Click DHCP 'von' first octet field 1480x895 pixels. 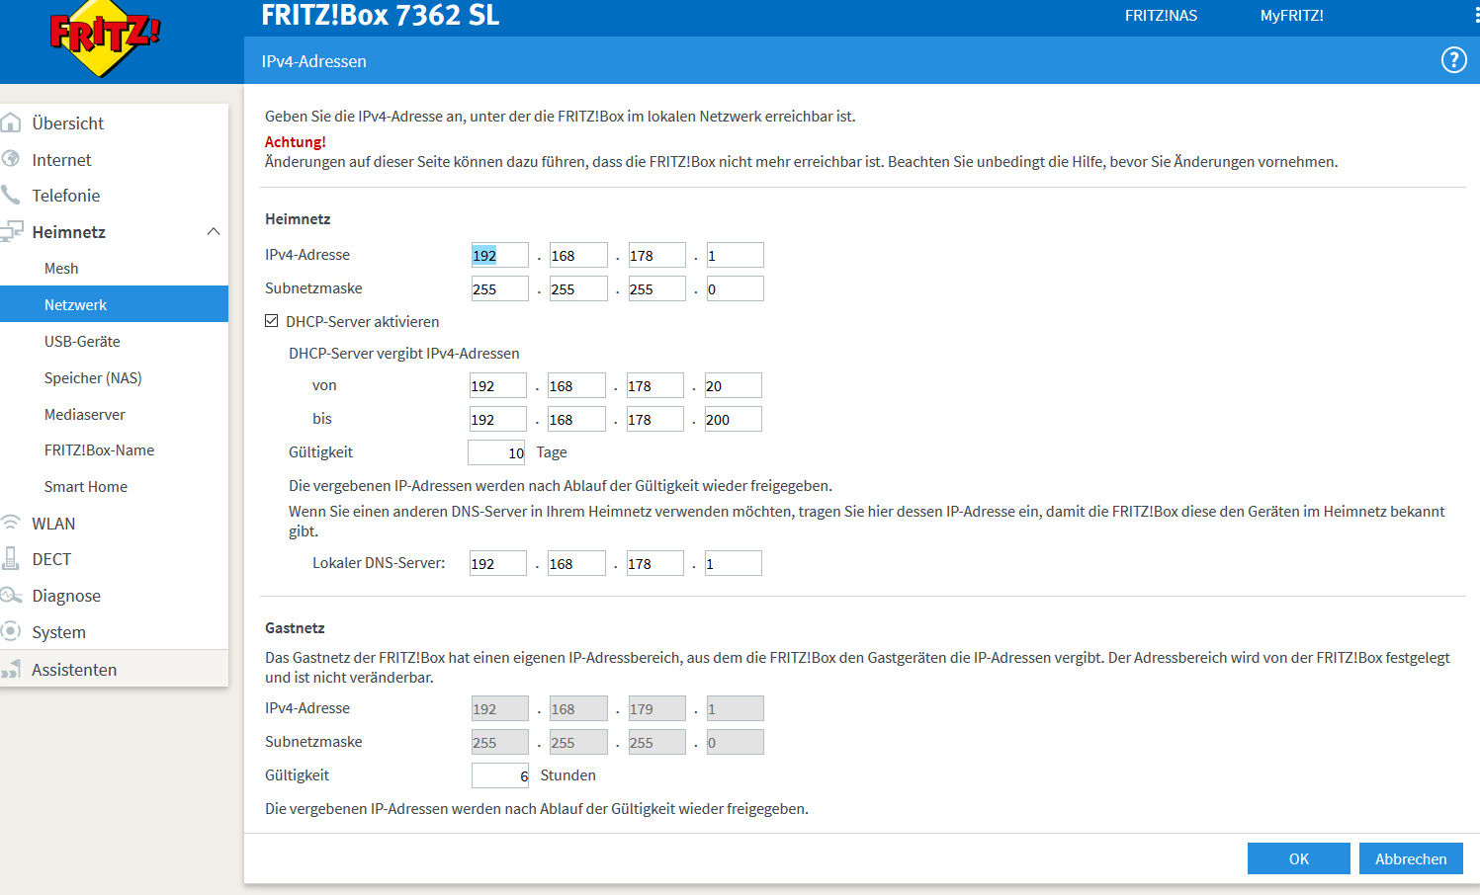pyautogui.click(x=497, y=385)
